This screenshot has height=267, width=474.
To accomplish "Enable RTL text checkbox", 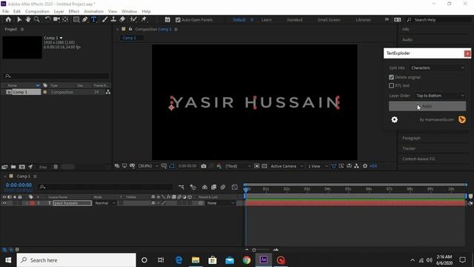I will click(392, 86).
